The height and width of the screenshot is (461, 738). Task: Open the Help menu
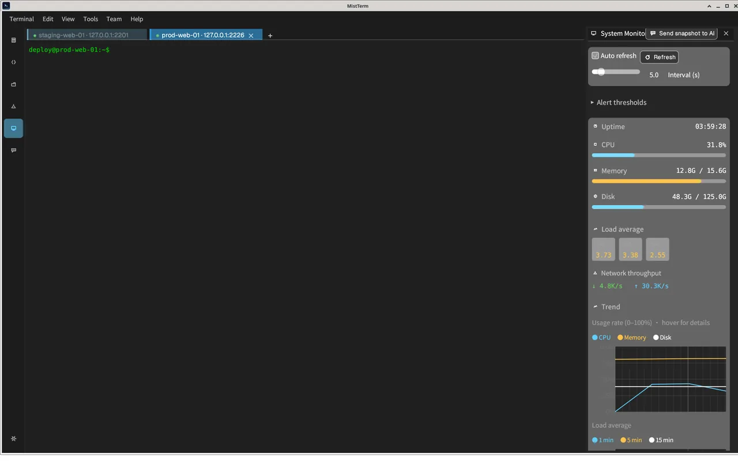tap(137, 19)
